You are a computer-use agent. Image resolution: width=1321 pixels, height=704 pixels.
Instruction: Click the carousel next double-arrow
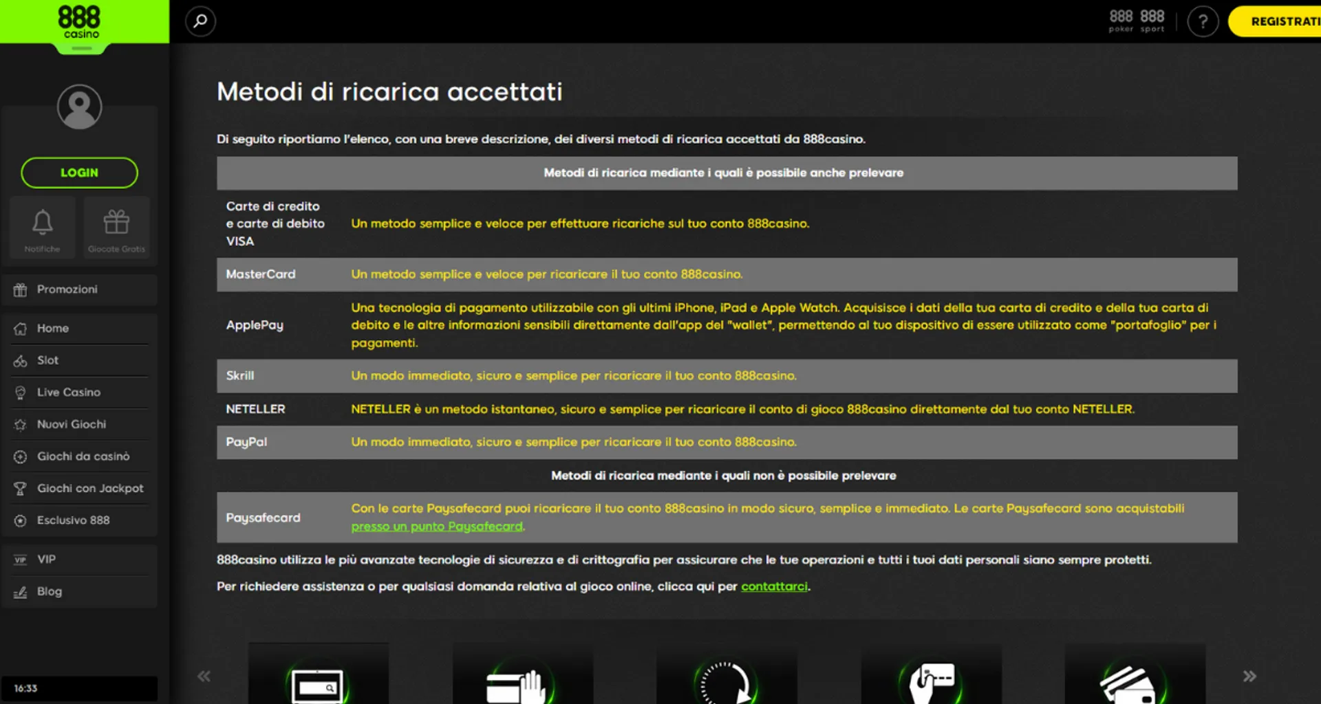pos(1249,676)
